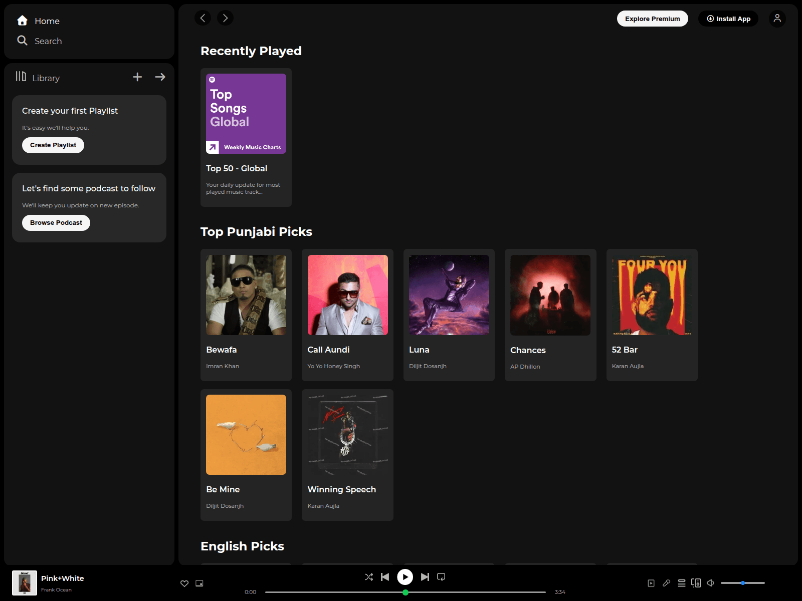Toggle shuffle playback

[x=369, y=577]
